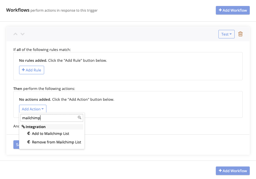256x179 pixels.
Task: Click Mailchimp logo beside Remove from Mailchimp List
Action: (x=29, y=142)
